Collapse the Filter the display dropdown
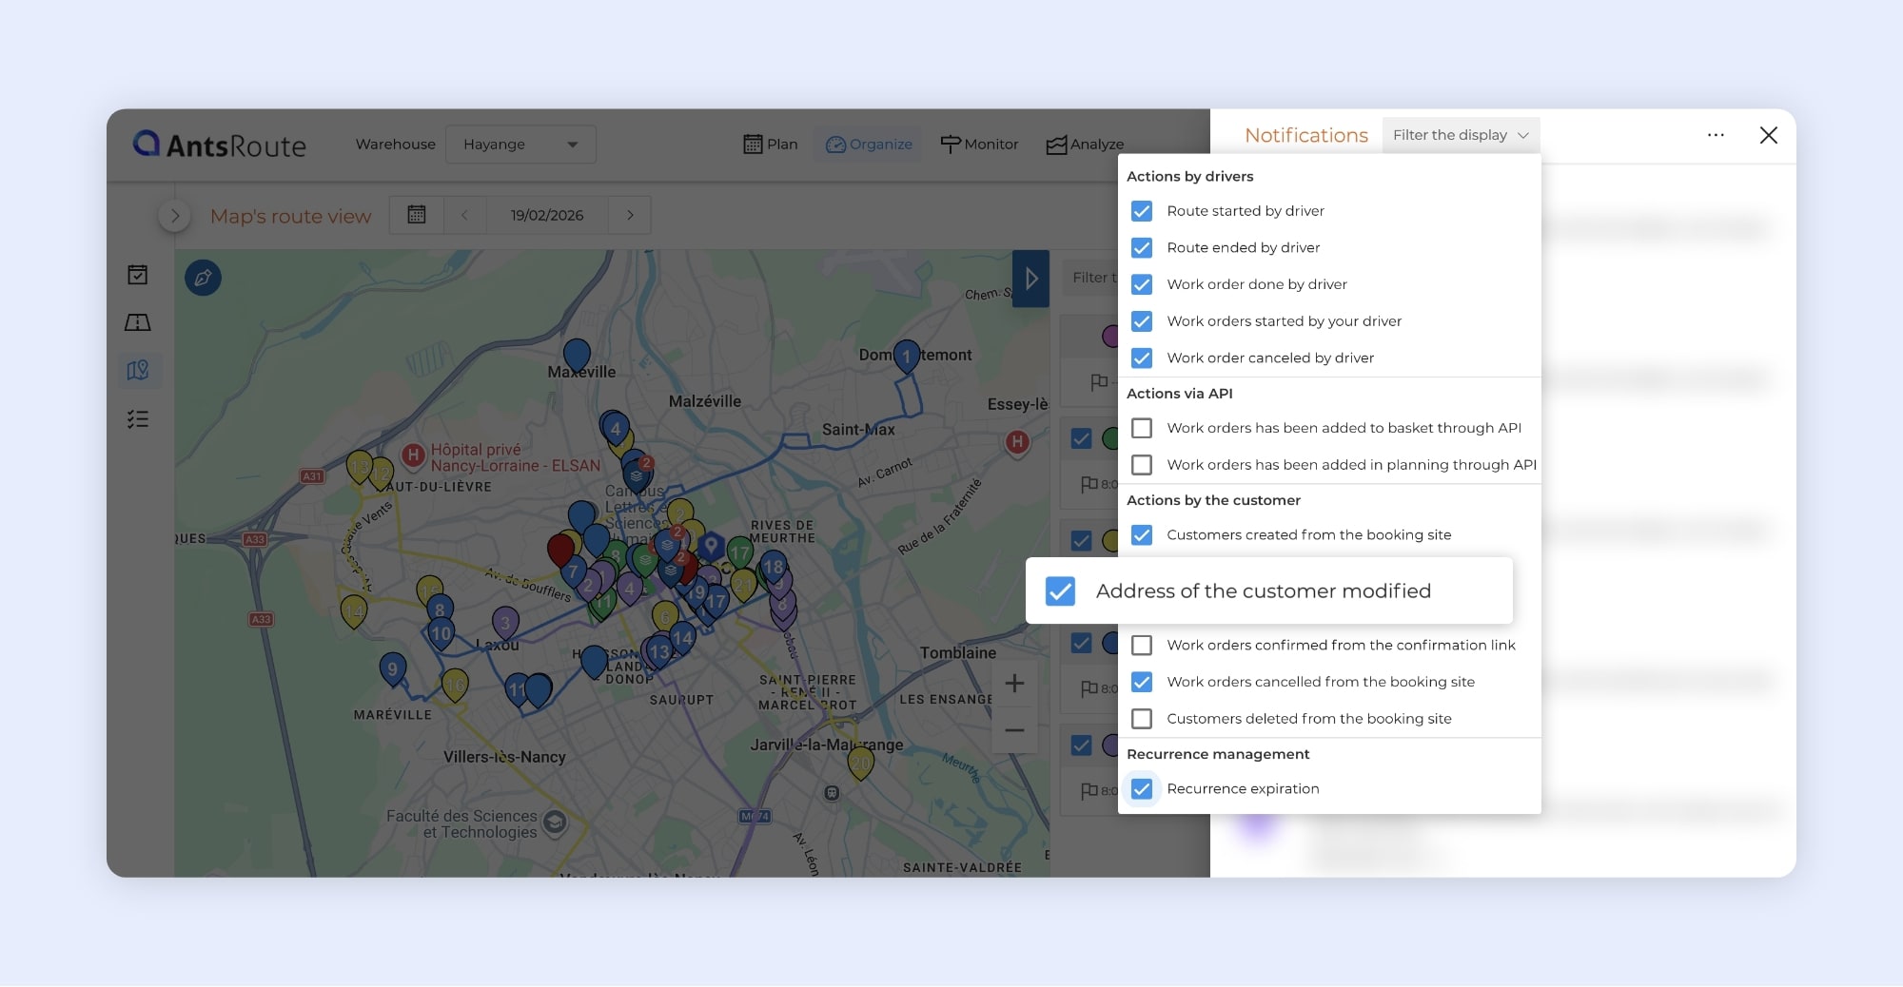 point(1460,135)
